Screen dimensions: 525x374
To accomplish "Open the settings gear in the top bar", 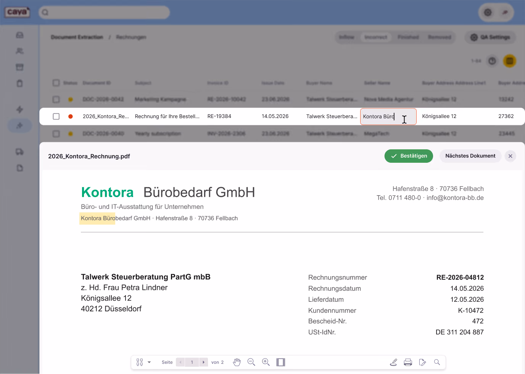I will (488, 13).
